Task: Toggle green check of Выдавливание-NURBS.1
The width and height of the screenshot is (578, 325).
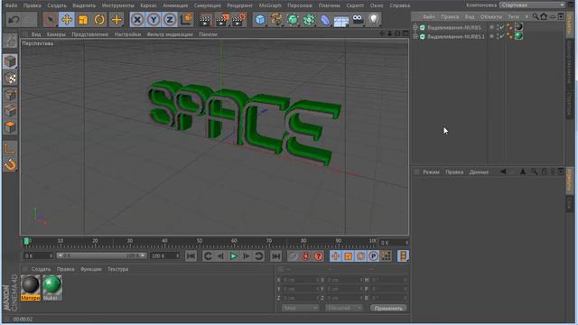Action: [x=501, y=36]
